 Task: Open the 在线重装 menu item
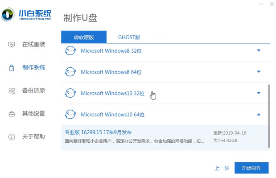(x=33, y=44)
